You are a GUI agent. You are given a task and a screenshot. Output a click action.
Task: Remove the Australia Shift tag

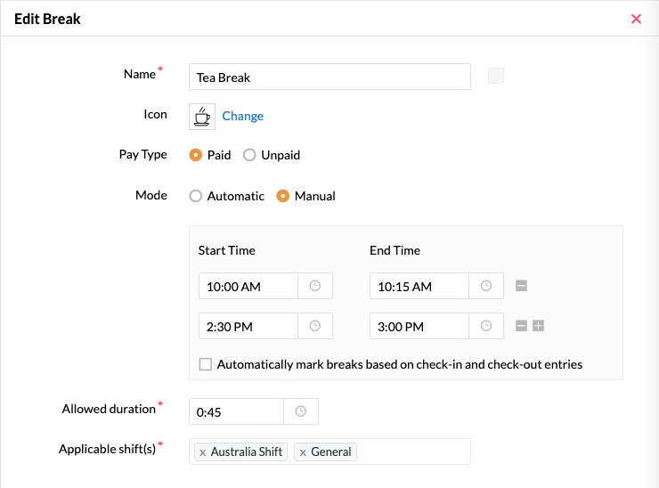pos(202,452)
